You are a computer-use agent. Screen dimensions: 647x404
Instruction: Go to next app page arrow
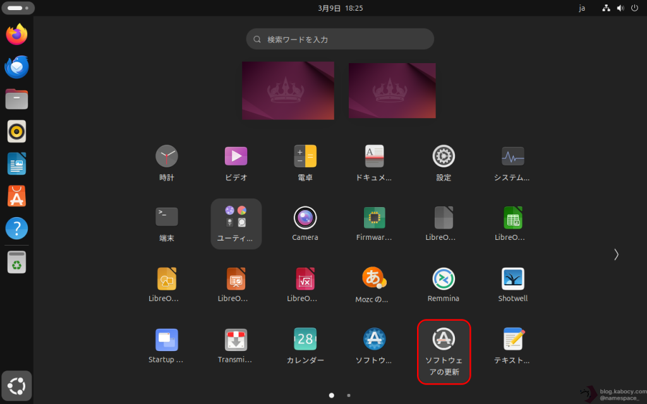(616, 254)
